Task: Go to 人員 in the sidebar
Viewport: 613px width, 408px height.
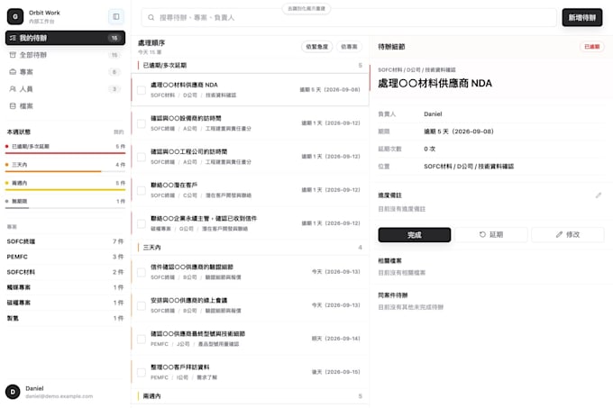Action: coord(65,89)
